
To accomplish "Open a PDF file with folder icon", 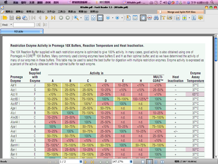I will (5, 18).
